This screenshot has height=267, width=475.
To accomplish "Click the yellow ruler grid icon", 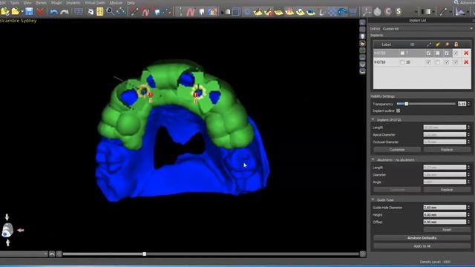I will point(99,12).
